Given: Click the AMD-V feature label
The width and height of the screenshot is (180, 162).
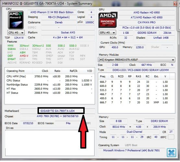Looking at the screenshot, I should click(x=24, y=56).
